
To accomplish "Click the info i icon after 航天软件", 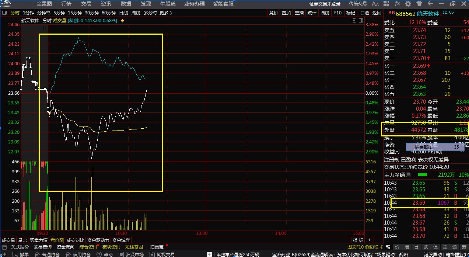I will pyautogui.click(x=441, y=14).
